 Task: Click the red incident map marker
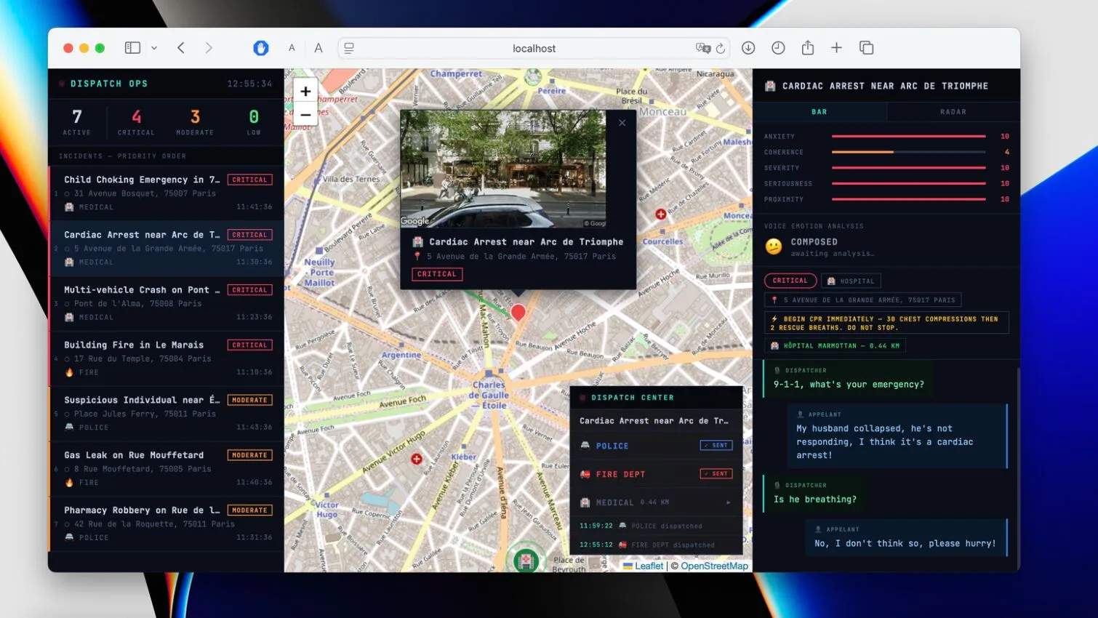tap(518, 313)
